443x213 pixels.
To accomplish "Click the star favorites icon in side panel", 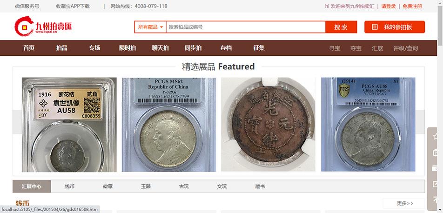I will pyautogui.click(x=436, y=136).
